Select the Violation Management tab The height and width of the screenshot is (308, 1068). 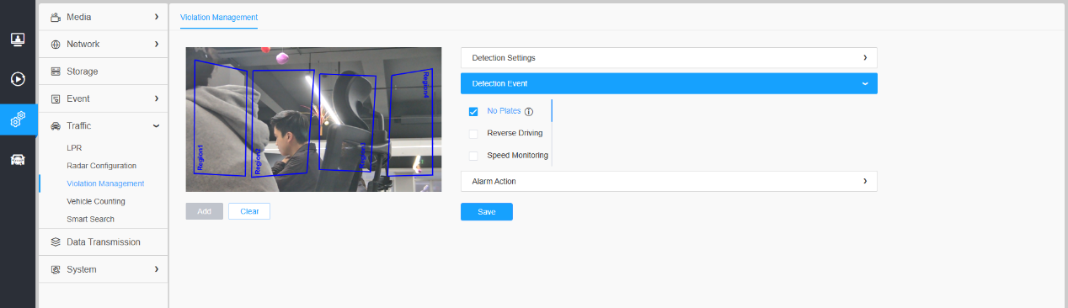219,17
